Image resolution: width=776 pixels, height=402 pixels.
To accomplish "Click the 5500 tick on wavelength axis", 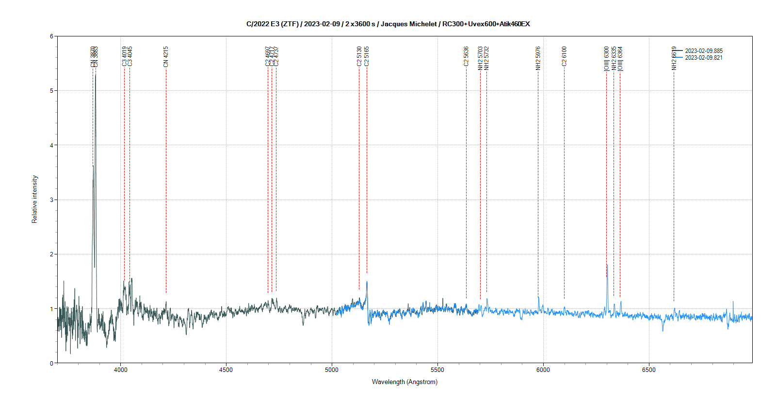I will point(437,370).
